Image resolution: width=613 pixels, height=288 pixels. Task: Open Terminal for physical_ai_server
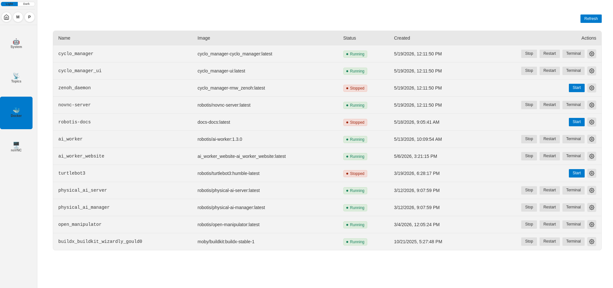(x=573, y=190)
